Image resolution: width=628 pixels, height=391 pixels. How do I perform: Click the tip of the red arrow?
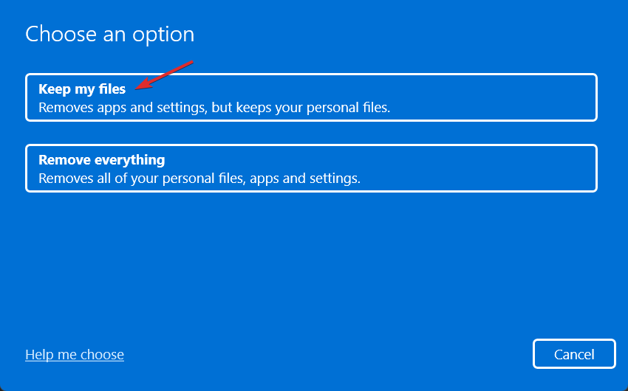click(137, 87)
